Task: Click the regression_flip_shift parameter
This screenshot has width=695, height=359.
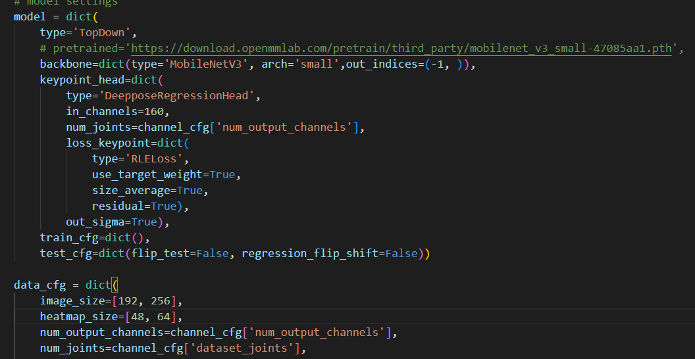Action: point(310,254)
